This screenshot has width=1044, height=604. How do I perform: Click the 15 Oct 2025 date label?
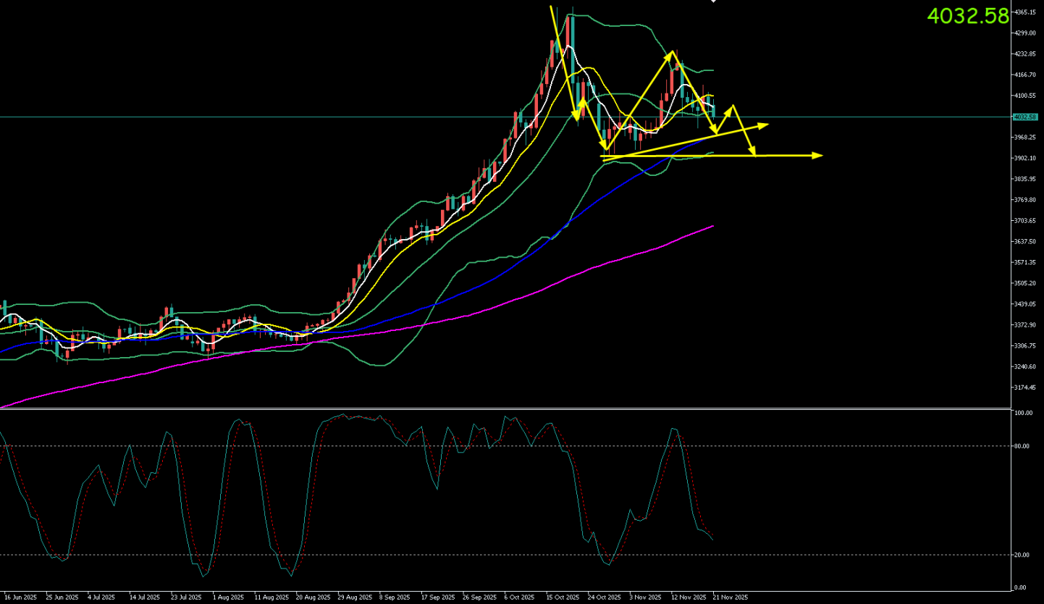tap(563, 597)
